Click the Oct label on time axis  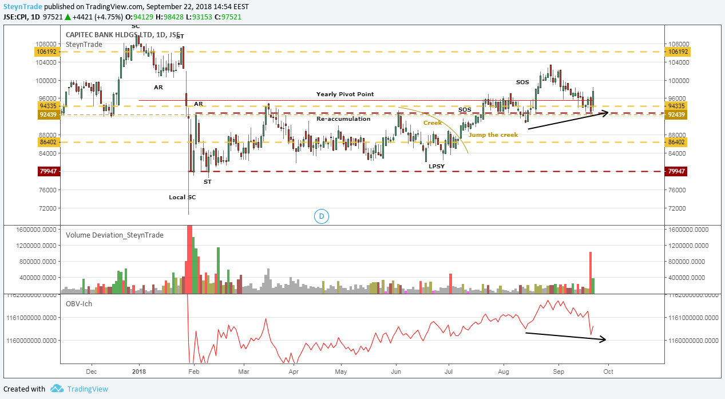click(609, 371)
